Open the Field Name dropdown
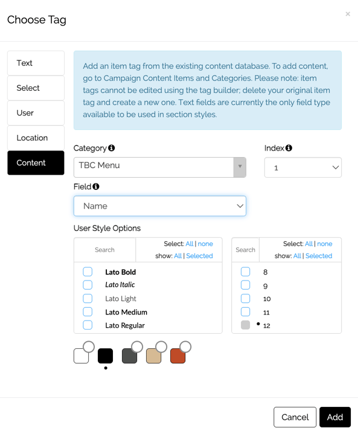The image size is (358, 436). coord(160,206)
